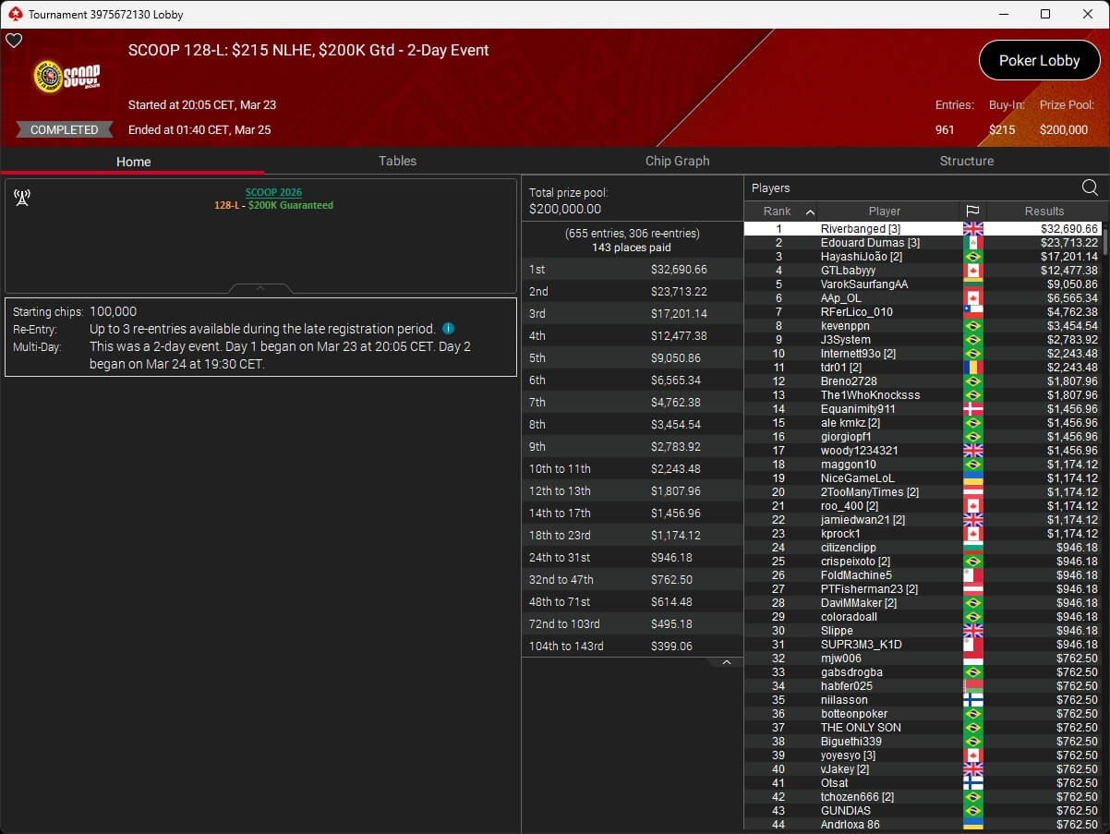Switch to the Tables tab

397,161
